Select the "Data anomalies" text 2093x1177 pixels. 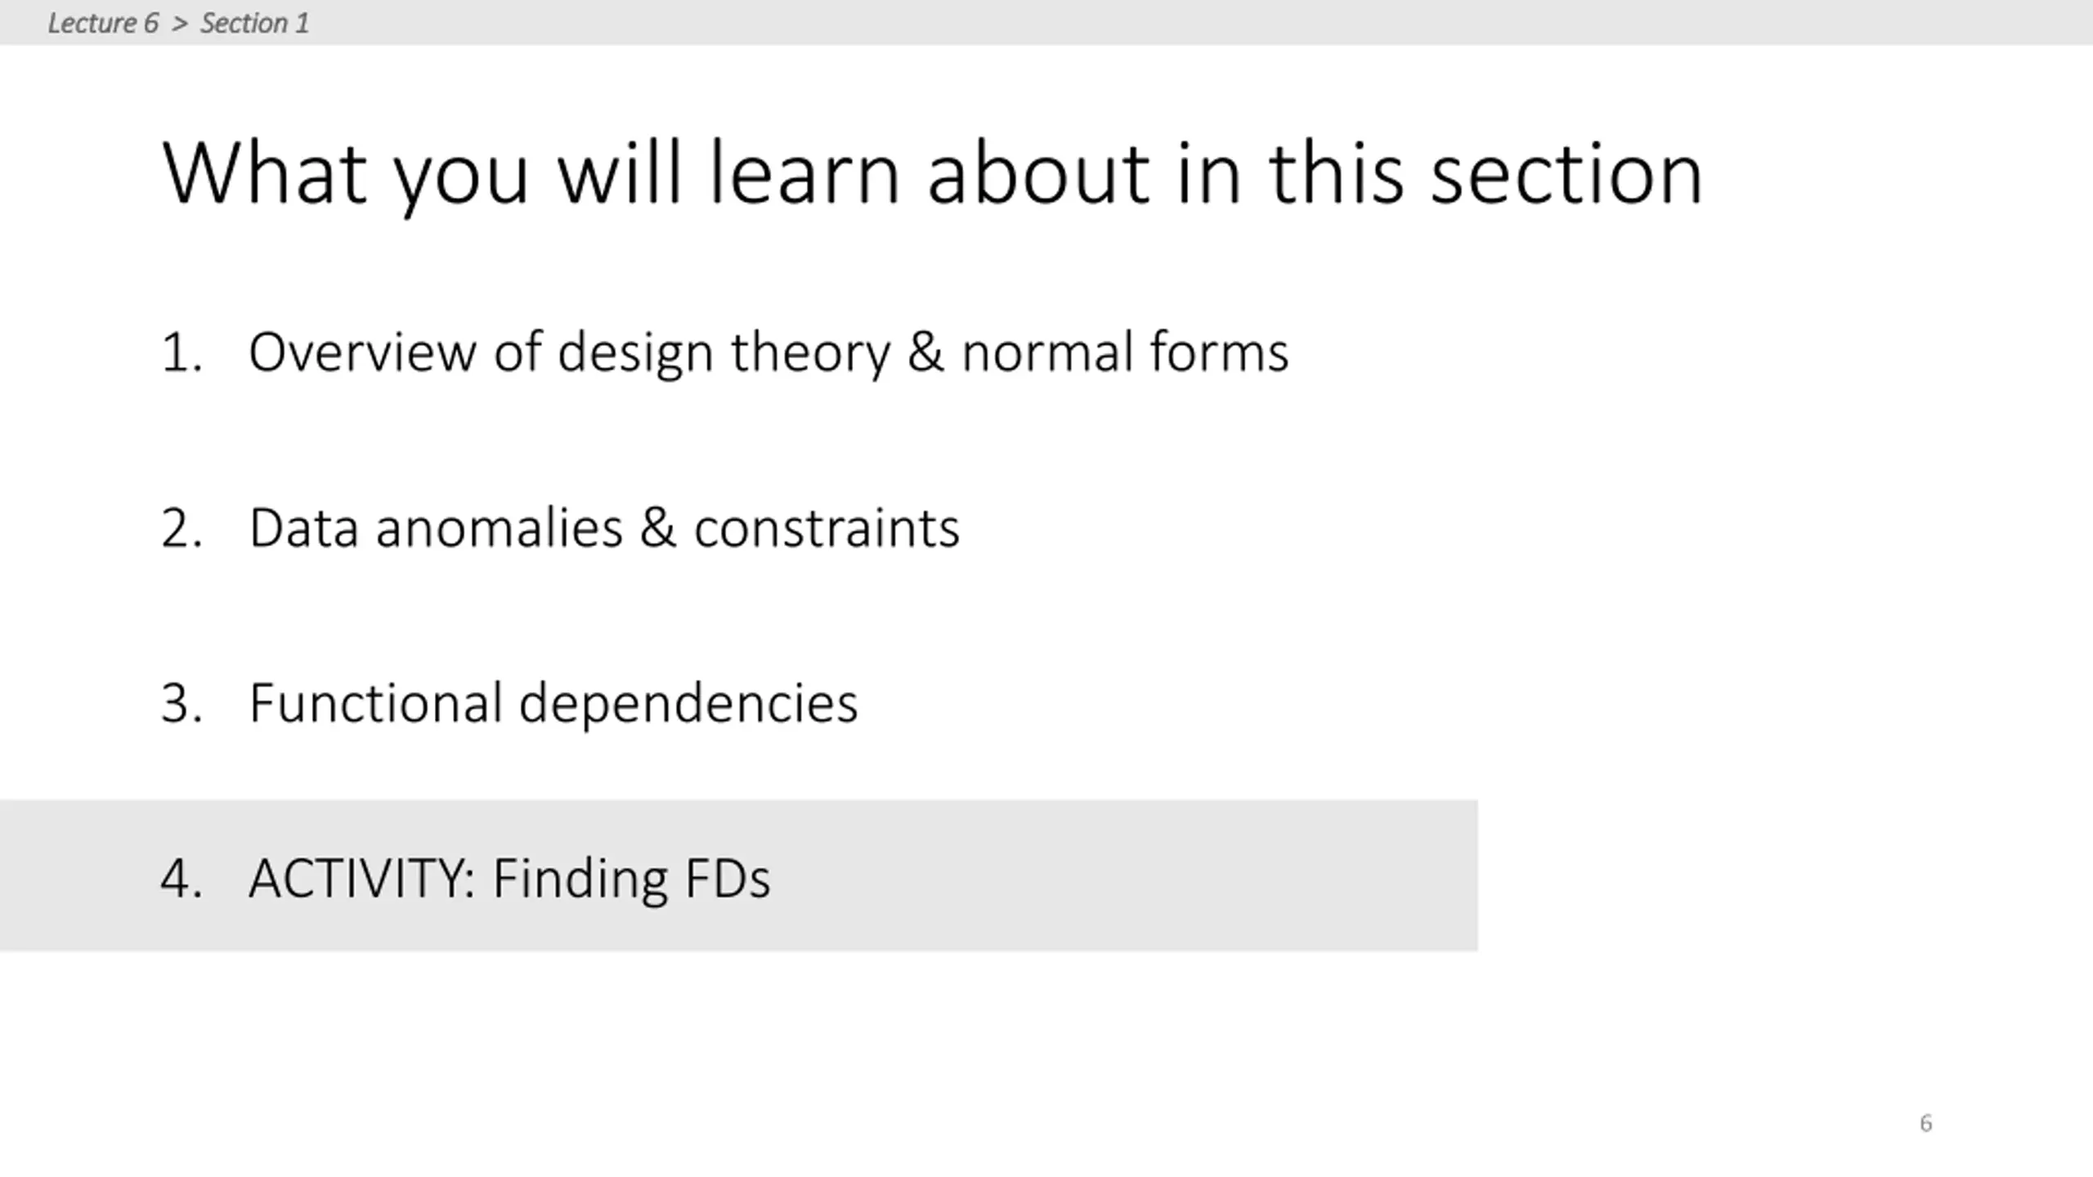click(x=435, y=529)
